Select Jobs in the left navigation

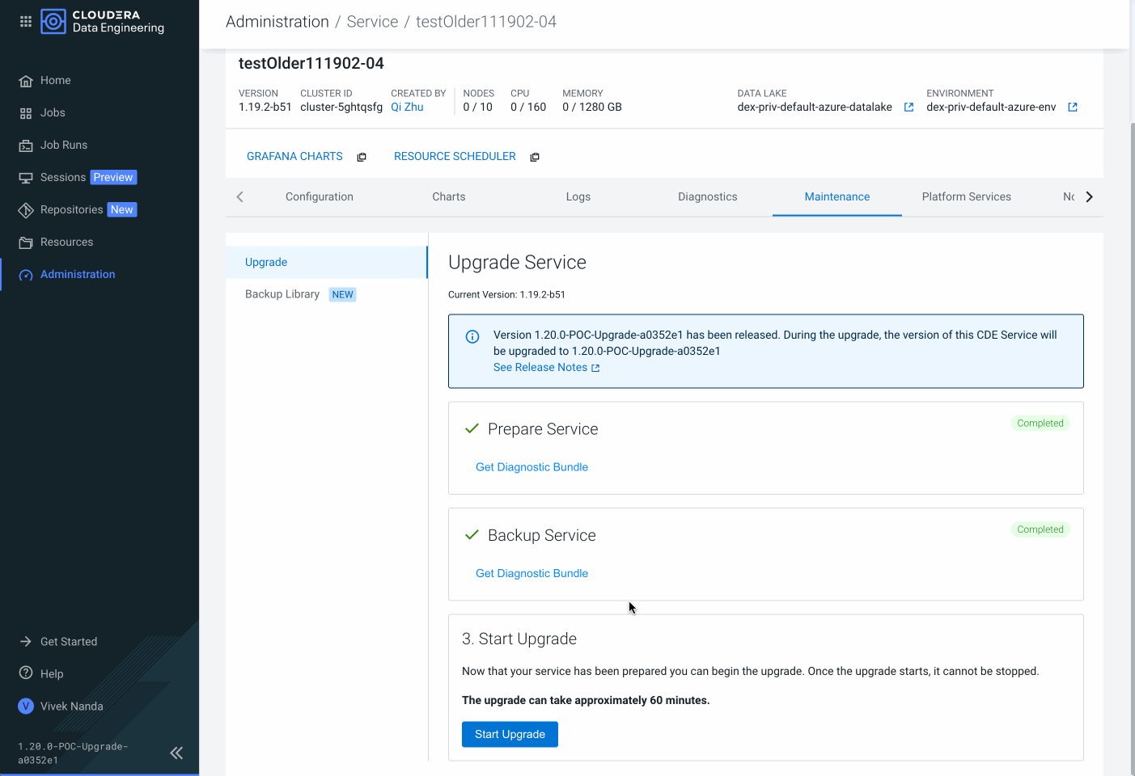[53, 112]
